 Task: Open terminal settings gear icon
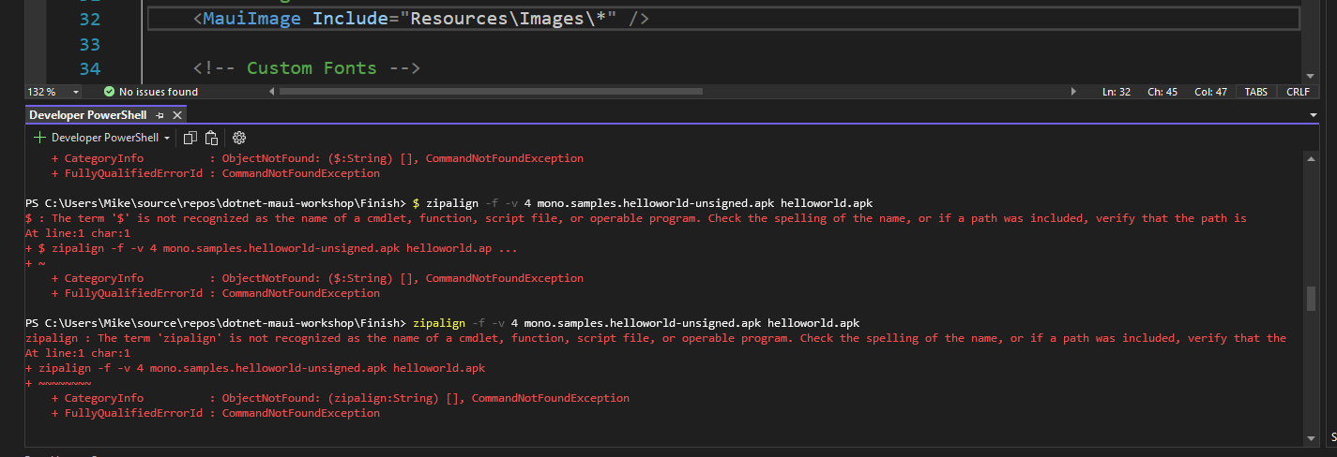tap(239, 138)
